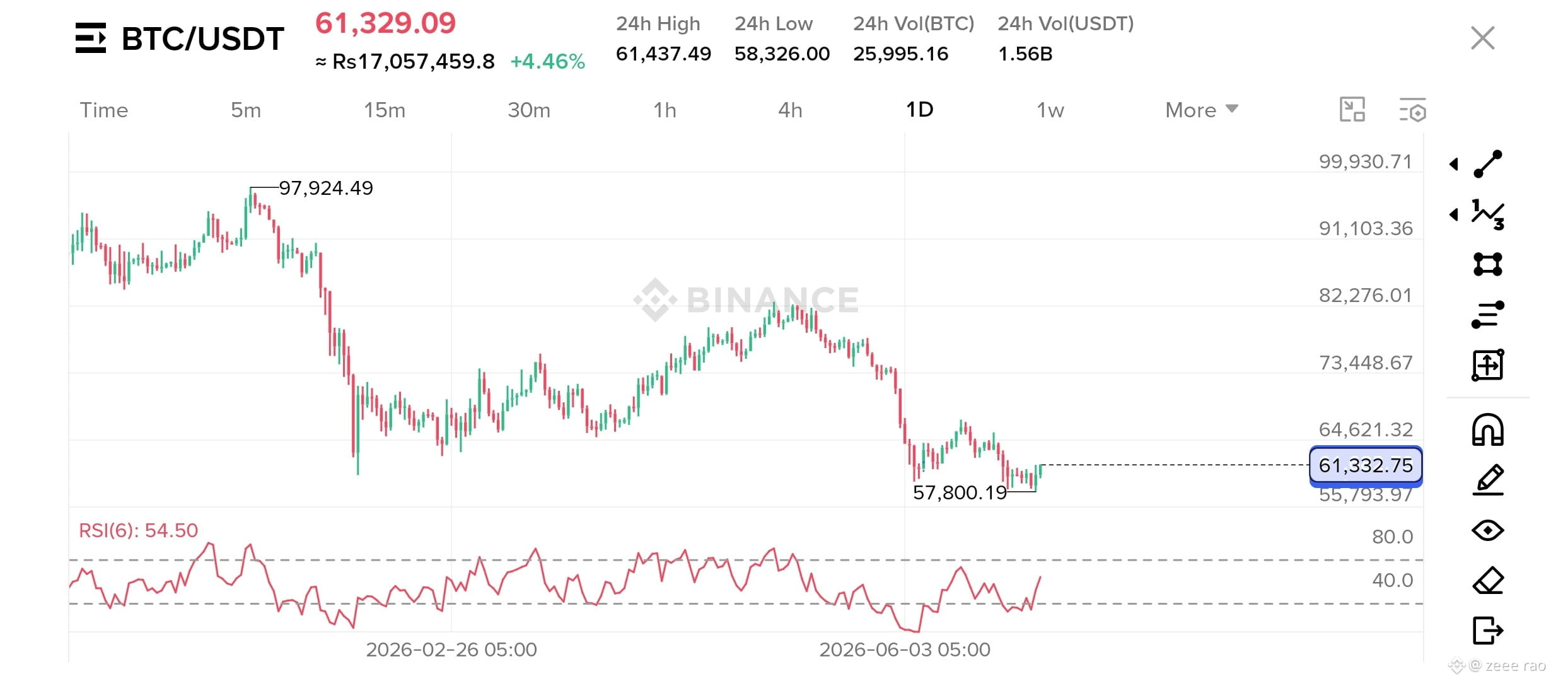Exit drawing mode with the exit icon
The height and width of the screenshot is (681, 1551).
click(1487, 631)
